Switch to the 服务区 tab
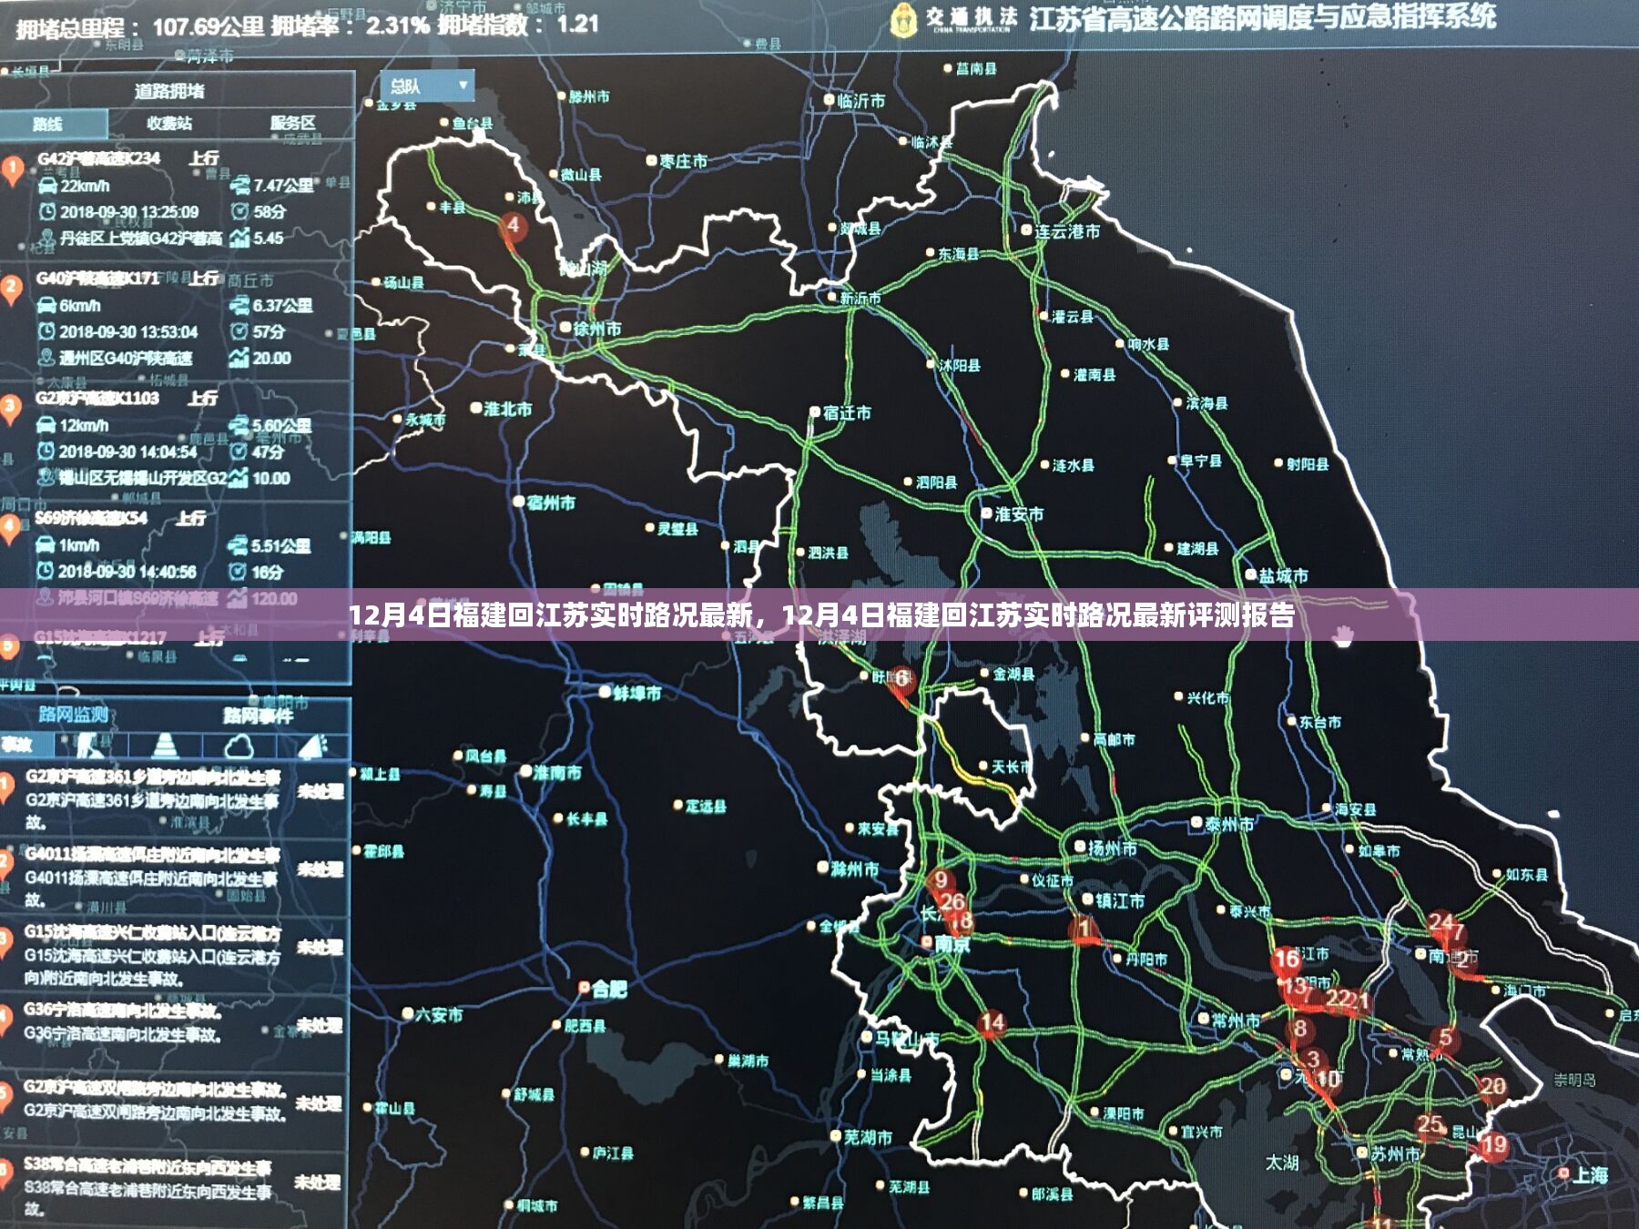The width and height of the screenshot is (1639, 1229). pyautogui.click(x=292, y=123)
